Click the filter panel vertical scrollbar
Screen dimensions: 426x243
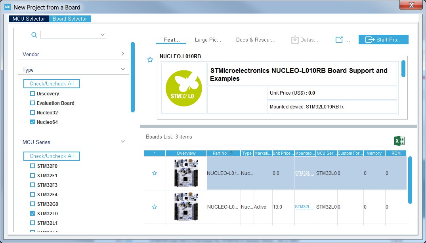133,77
